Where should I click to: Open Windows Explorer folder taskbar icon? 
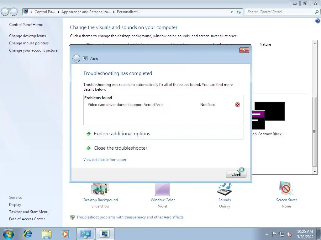pos(47,234)
